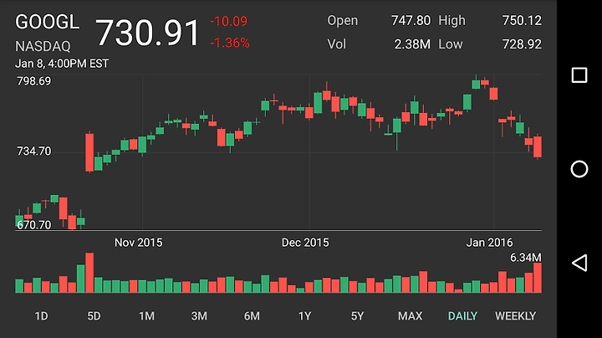Select the 1D time range
602x338 pixels.
click(x=41, y=316)
